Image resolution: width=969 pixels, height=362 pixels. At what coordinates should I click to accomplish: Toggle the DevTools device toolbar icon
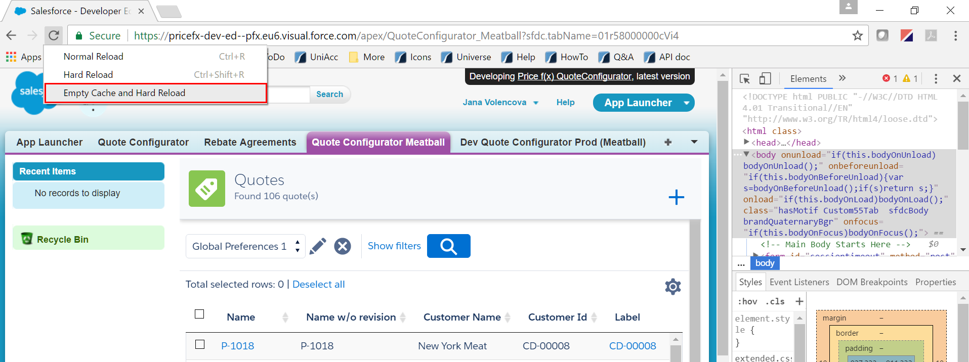click(x=765, y=79)
